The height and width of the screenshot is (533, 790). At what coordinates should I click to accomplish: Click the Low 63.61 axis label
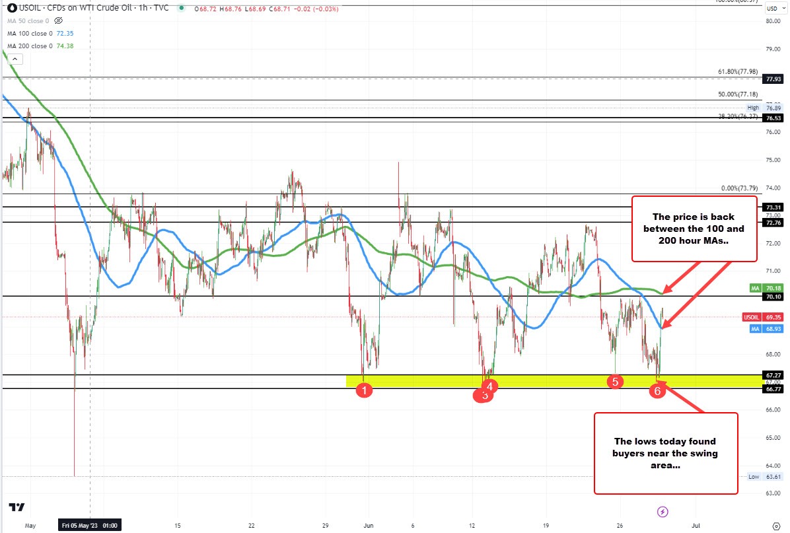pos(764,476)
